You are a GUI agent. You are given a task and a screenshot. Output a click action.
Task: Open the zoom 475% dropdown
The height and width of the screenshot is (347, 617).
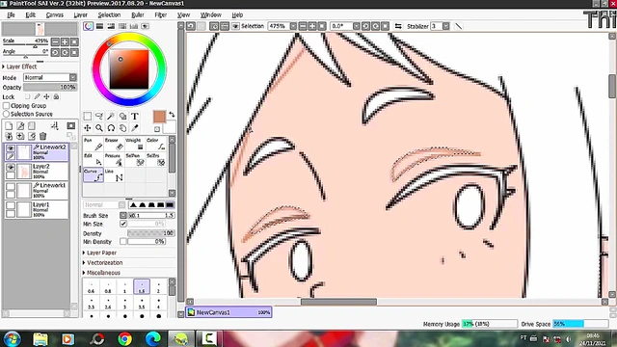[x=293, y=26]
